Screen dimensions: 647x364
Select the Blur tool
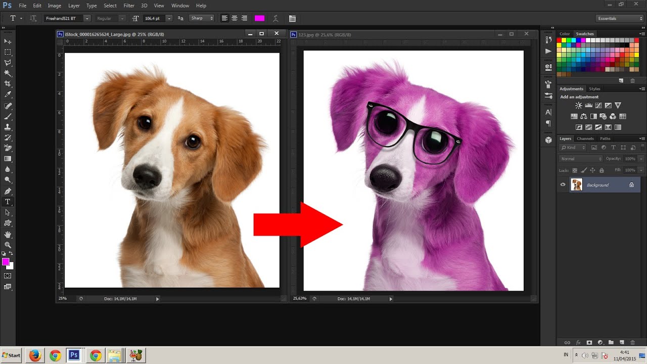(8, 169)
